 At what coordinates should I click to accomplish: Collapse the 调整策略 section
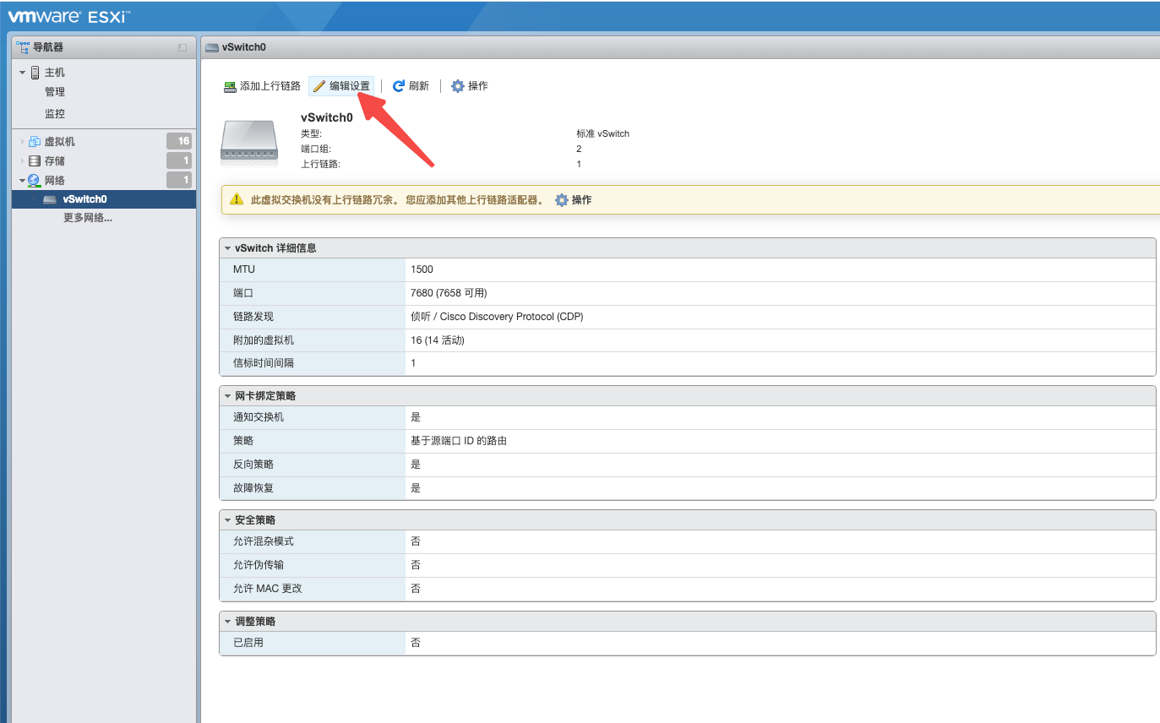pos(227,622)
